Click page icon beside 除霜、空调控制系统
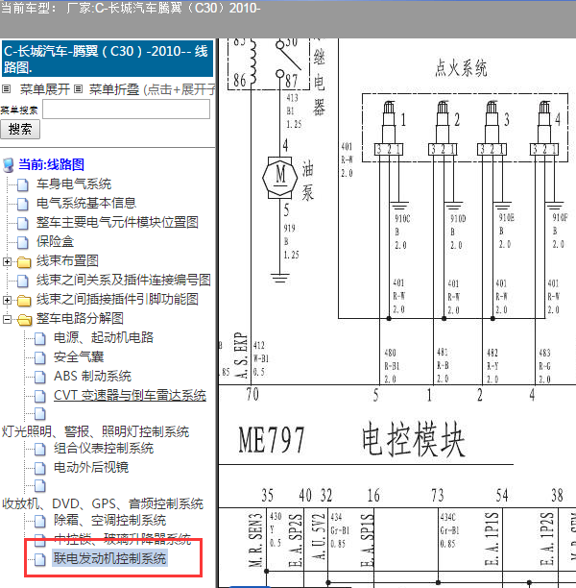Image resolution: width=576 pixels, height=588 pixels. tap(40, 521)
